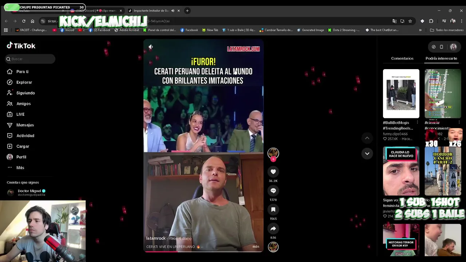Go to browser home page
This screenshot has width=466, height=262.
32,21
